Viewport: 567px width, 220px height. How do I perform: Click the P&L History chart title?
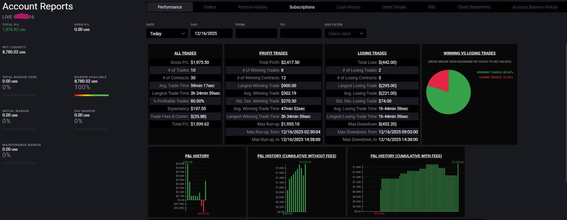pos(197,156)
